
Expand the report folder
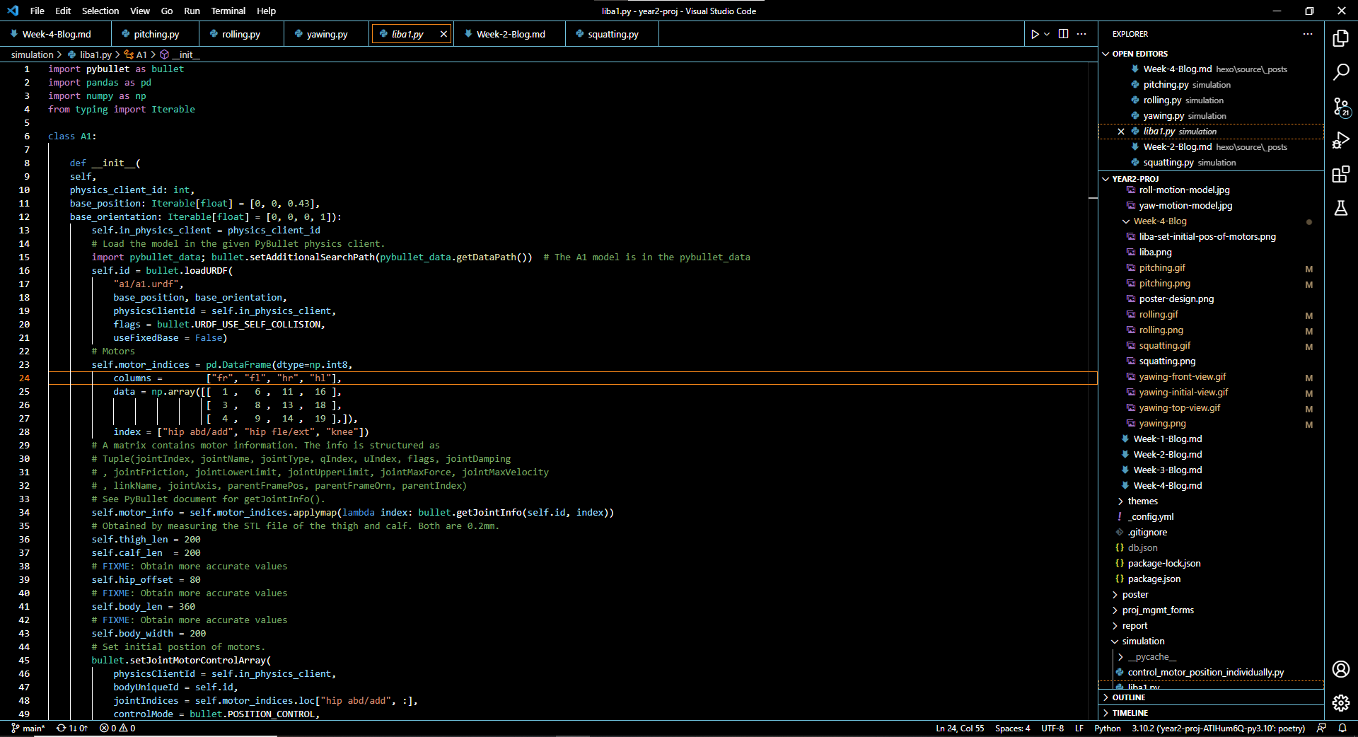[x=1134, y=626]
